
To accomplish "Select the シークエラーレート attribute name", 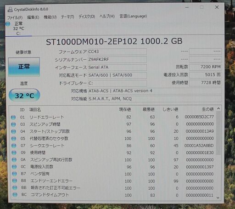I will pos(47,146).
